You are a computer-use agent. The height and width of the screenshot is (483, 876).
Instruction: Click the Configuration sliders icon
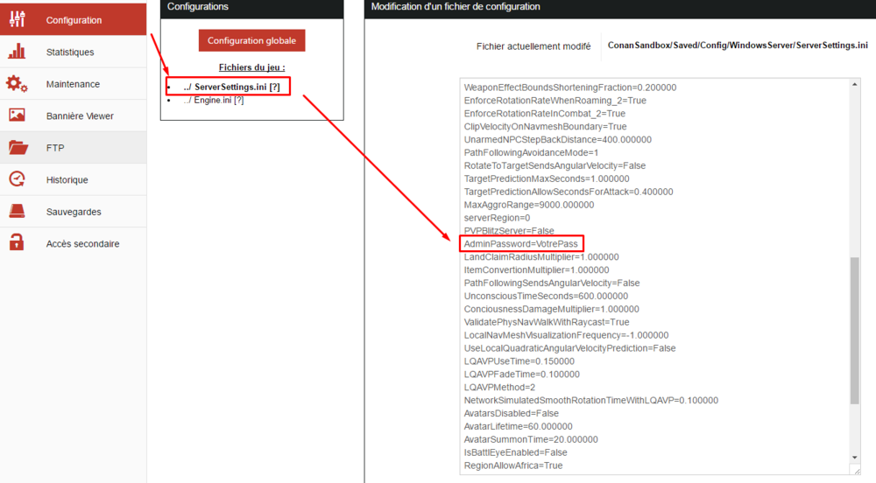click(x=18, y=20)
